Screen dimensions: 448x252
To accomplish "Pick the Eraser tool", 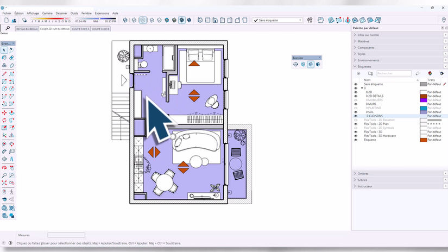I will [12, 58].
